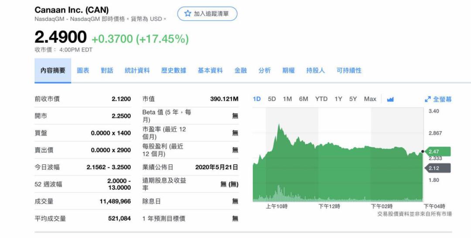Go to the 持股人 tab
The height and width of the screenshot is (238, 471).
(315, 71)
